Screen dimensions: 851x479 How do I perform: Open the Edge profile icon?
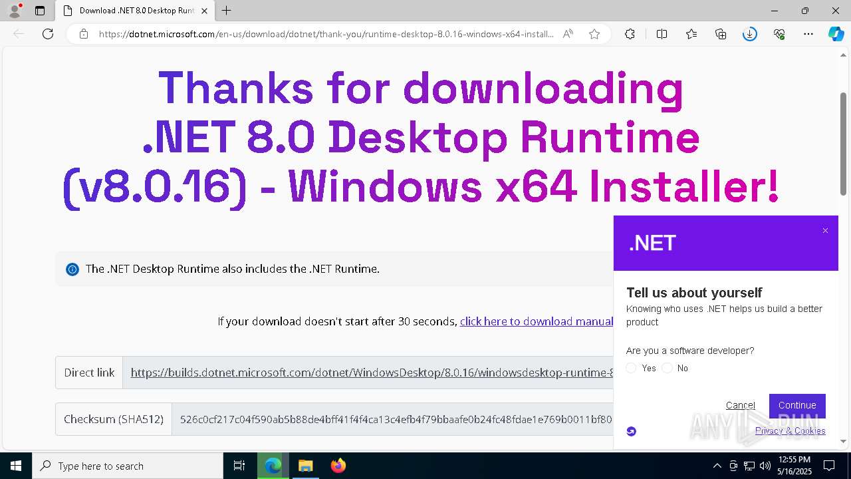click(14, 11)
